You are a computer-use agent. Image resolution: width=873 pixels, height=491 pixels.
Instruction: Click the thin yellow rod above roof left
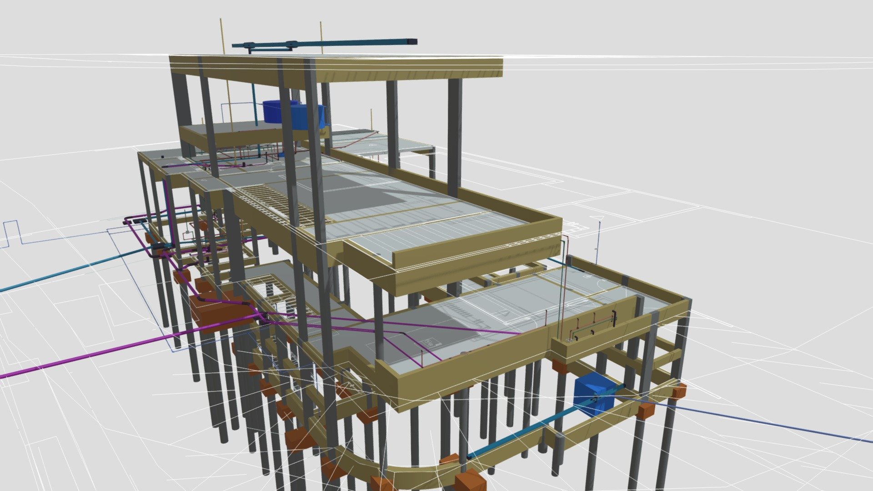click(221, 37)
